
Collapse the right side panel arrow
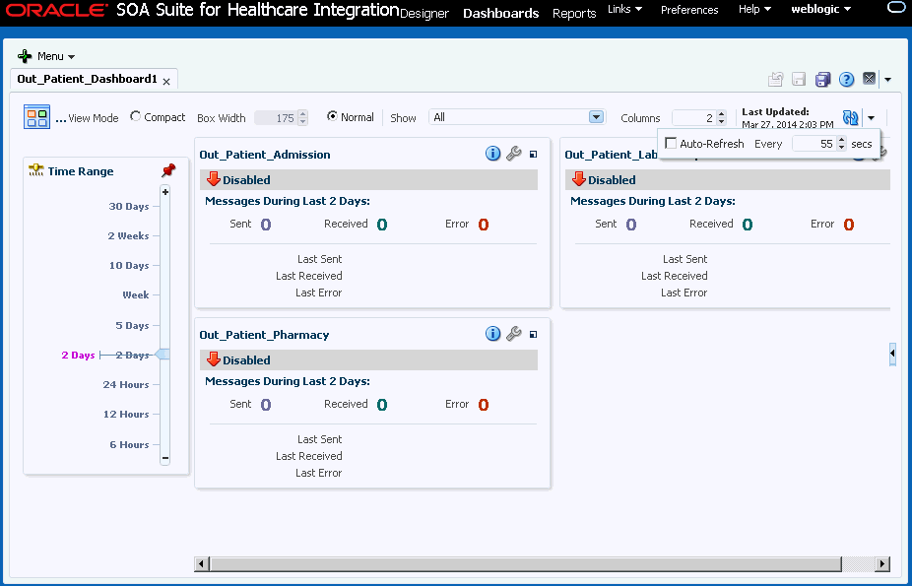(x=892, y=353)
